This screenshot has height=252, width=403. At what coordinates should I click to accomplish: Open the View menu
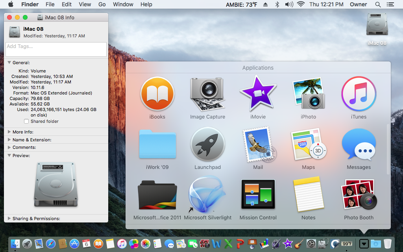(x=85, y=4)
